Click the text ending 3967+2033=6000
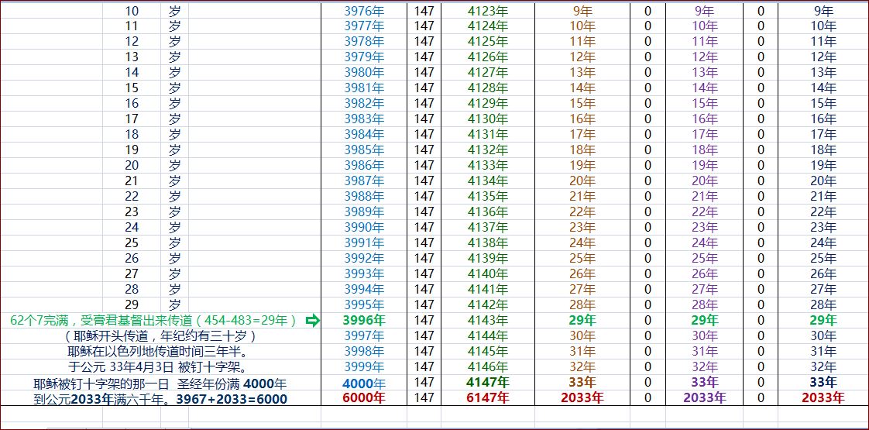 (160, 399)
